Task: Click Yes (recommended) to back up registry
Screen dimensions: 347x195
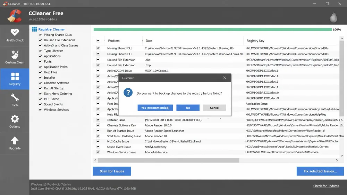Action: point(155,108)
